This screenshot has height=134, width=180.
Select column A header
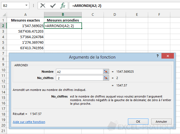(25, 14)
